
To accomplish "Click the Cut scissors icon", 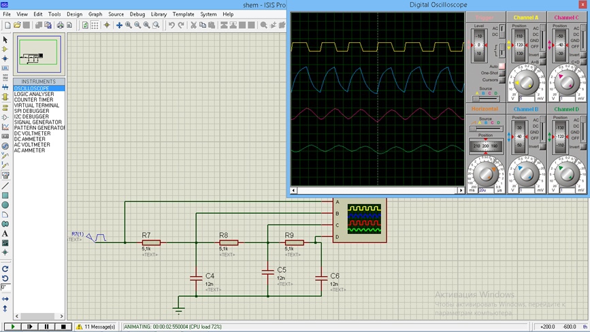I will 194,25.
